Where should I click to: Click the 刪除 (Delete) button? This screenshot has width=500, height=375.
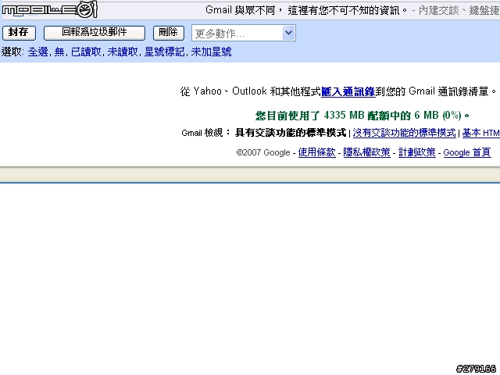(169, 33)
